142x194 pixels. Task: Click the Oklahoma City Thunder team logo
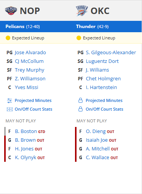(82, 11)
